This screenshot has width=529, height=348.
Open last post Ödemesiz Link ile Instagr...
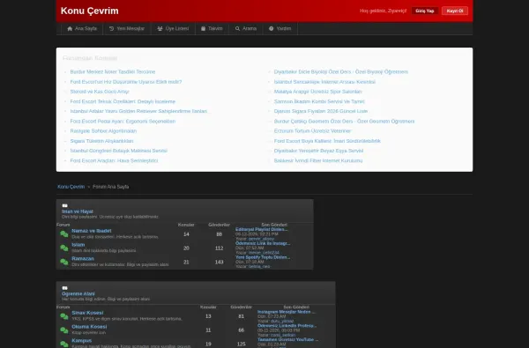point(263,243)
